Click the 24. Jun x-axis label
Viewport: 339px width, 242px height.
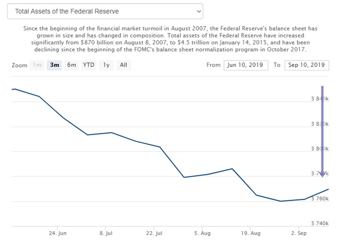pyautogui.click(x=58, y=233)
